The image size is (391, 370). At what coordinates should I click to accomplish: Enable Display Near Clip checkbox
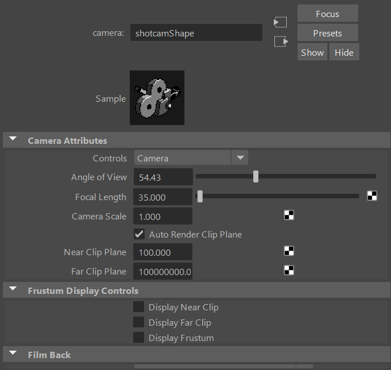pos(138,307)
